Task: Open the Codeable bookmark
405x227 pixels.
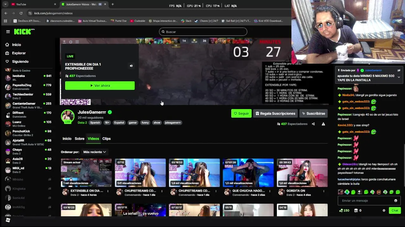Action: tap(137, 21)
